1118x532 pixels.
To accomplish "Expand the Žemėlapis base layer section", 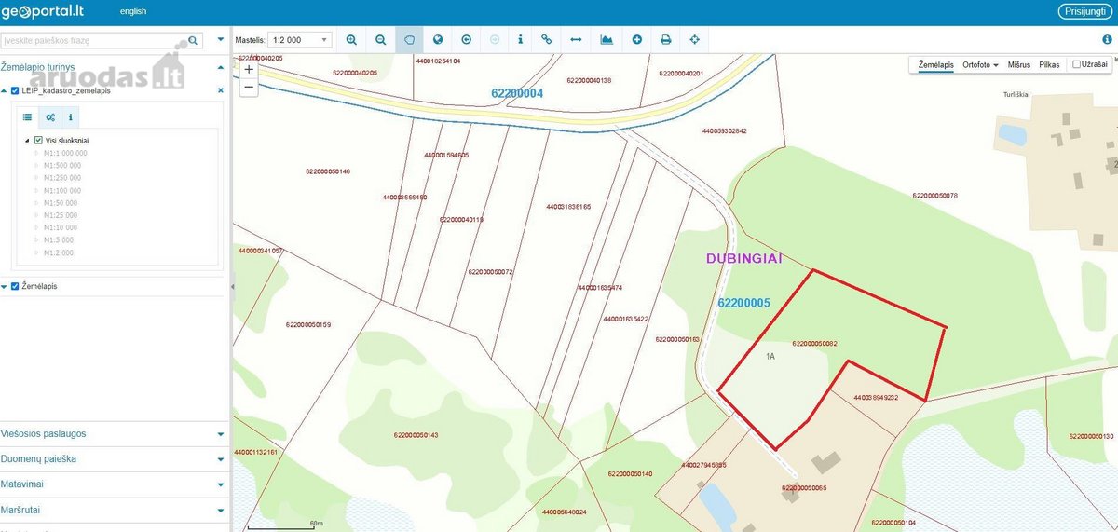I will [x=4, y=286].
